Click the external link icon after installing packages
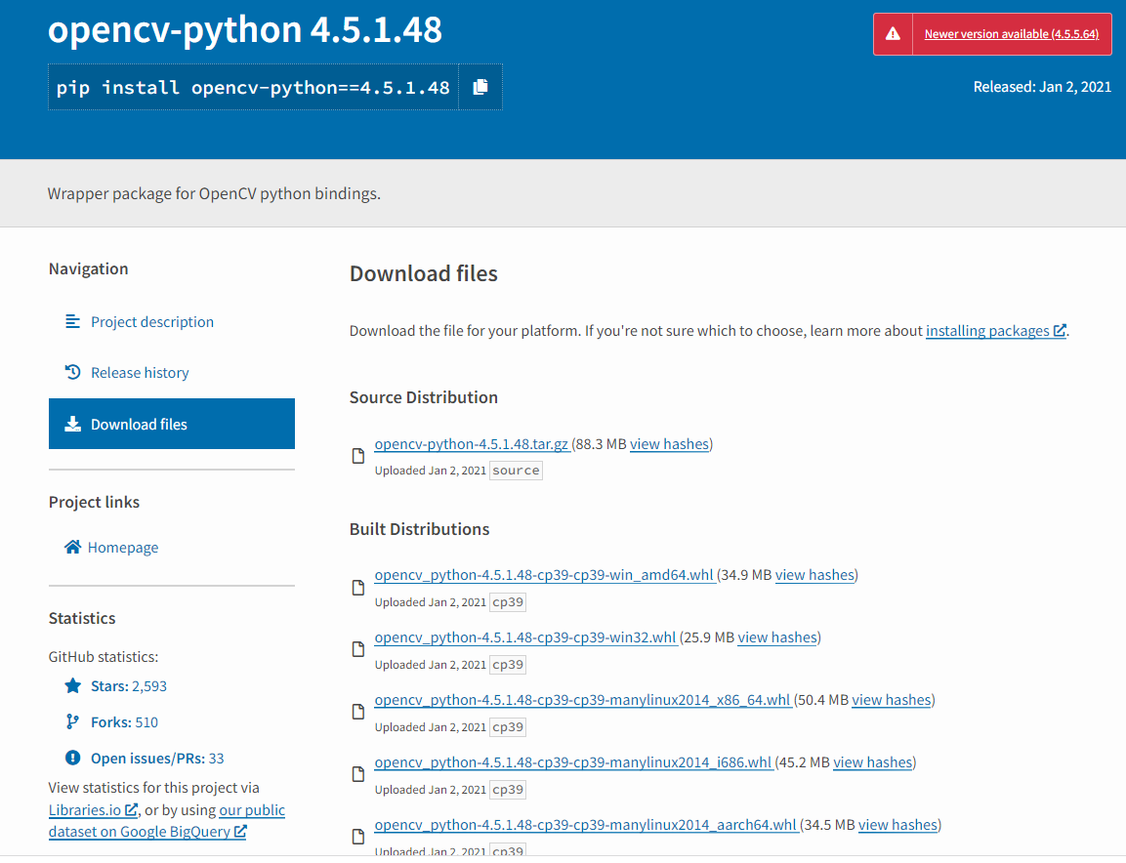1126x863 pixels. point(1060,330)
